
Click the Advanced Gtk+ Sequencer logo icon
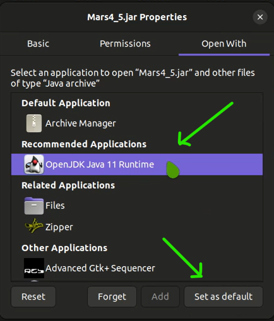tap(34, 268)
